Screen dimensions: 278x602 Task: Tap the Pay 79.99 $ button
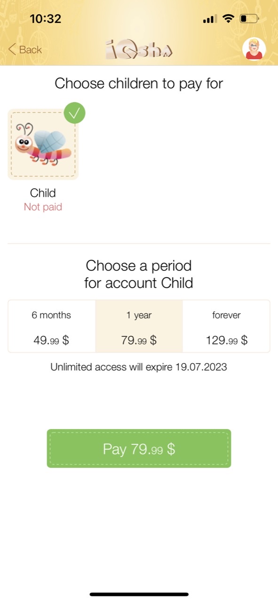click(139, 448)
